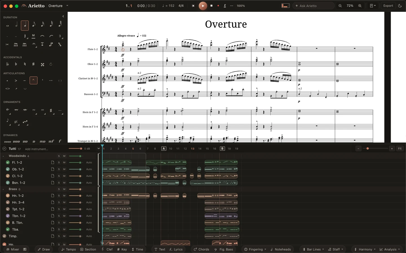
Task: Zoom in the score view
Action: pyautogui.click(x=360, y=6)
